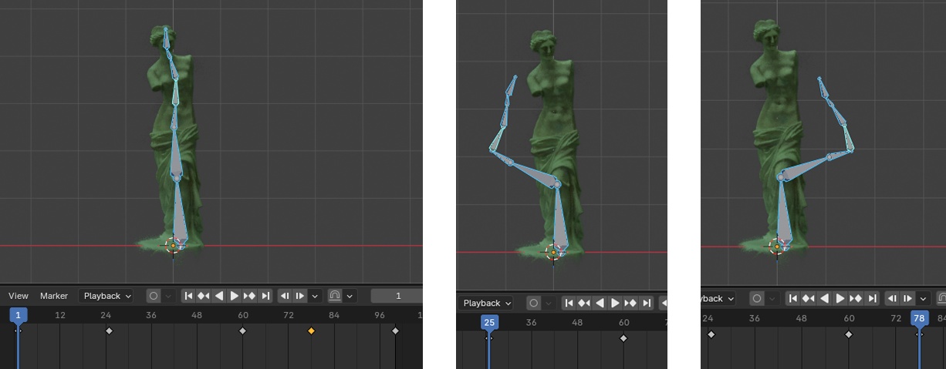The image size is (946, 369).
Task: Jump to start frame in frame 25 timeline
Action: 569,303
